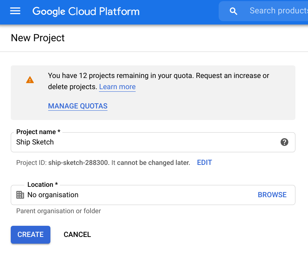This screenshot has width=308, height=257.
Task: Open the hamburger navigation menu
Action: point(15,11)
